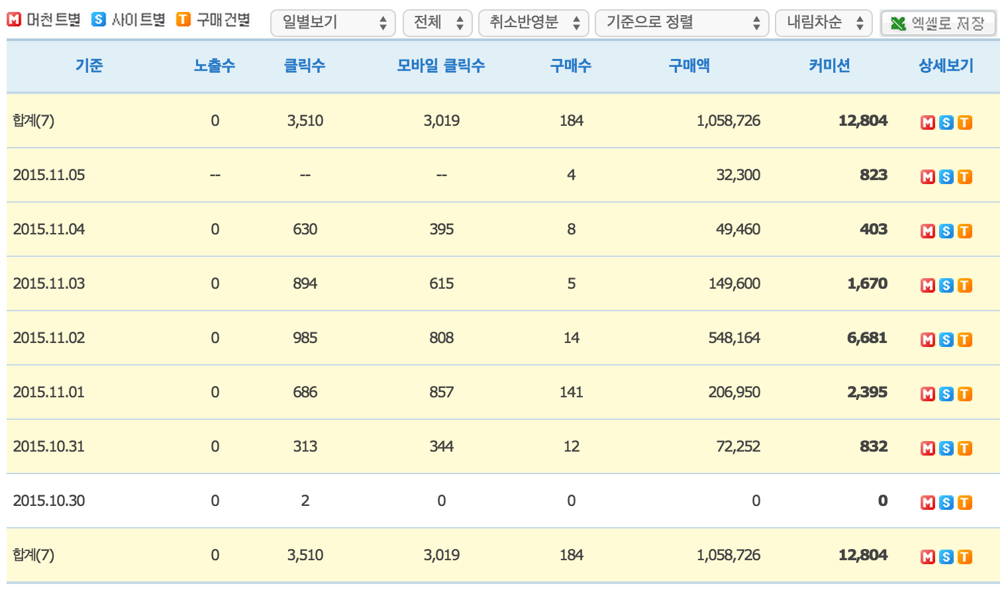Viewport: 1008px width, 592px height.
Task: Select the 2015.11.02 date cell
Action: [49, 338]
